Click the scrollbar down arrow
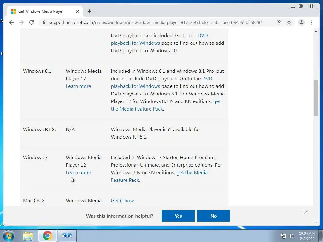 [316, 222]
